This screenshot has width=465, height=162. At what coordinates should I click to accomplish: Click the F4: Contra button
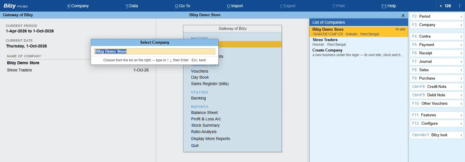[437, 36]
